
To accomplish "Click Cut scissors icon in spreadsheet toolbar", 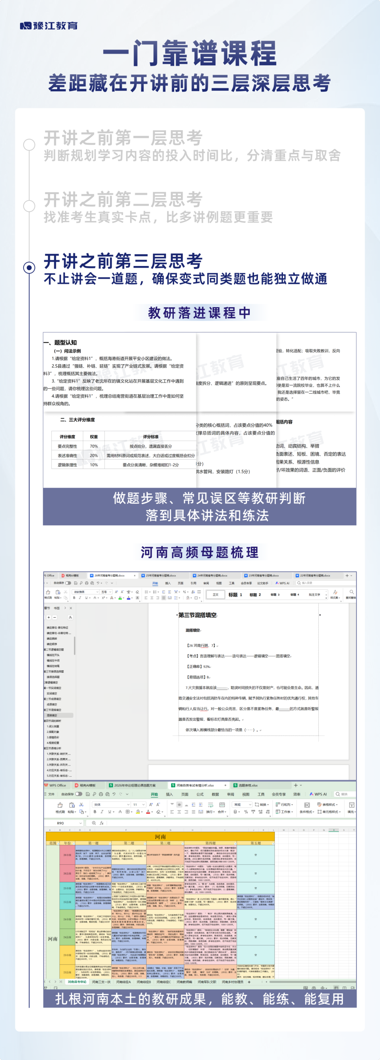I will (x=81, y=805).
